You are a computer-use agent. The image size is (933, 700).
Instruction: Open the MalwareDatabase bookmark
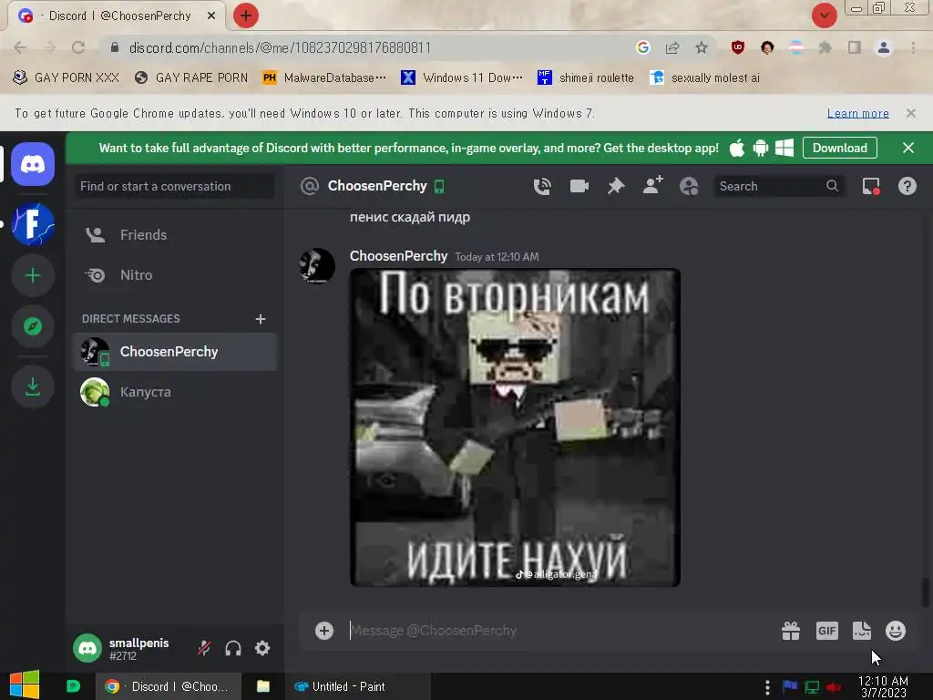324,77
